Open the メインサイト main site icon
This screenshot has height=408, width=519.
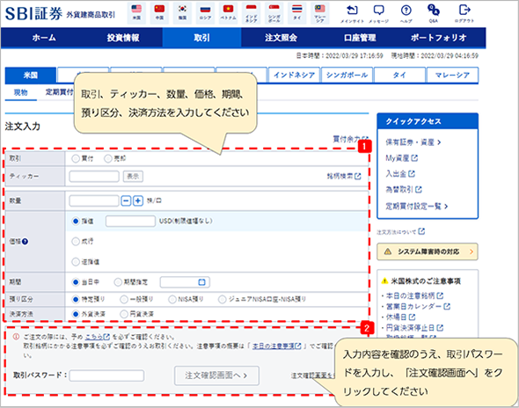[x=352, y=13]
